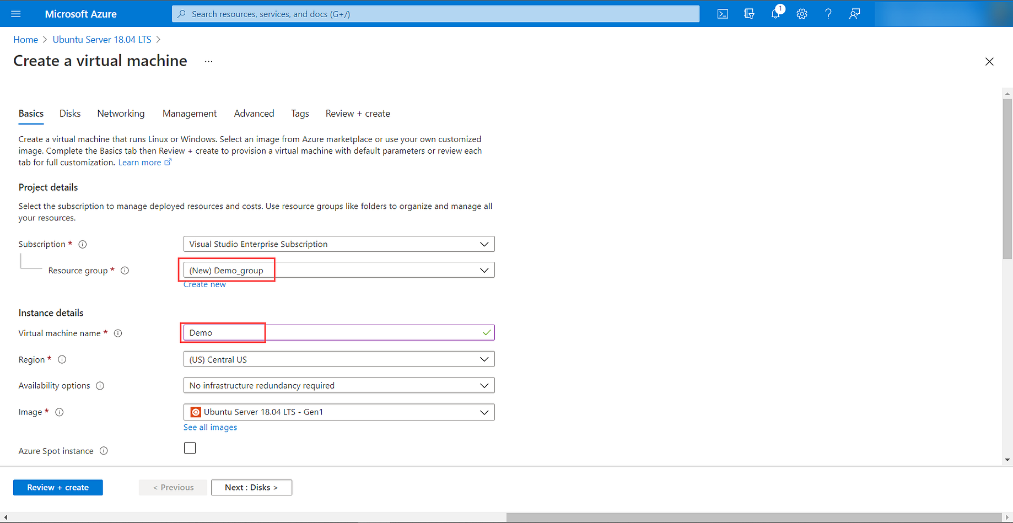Click the Project details heading
Viewport: 1013px width, 523px height.
[48, 187]
